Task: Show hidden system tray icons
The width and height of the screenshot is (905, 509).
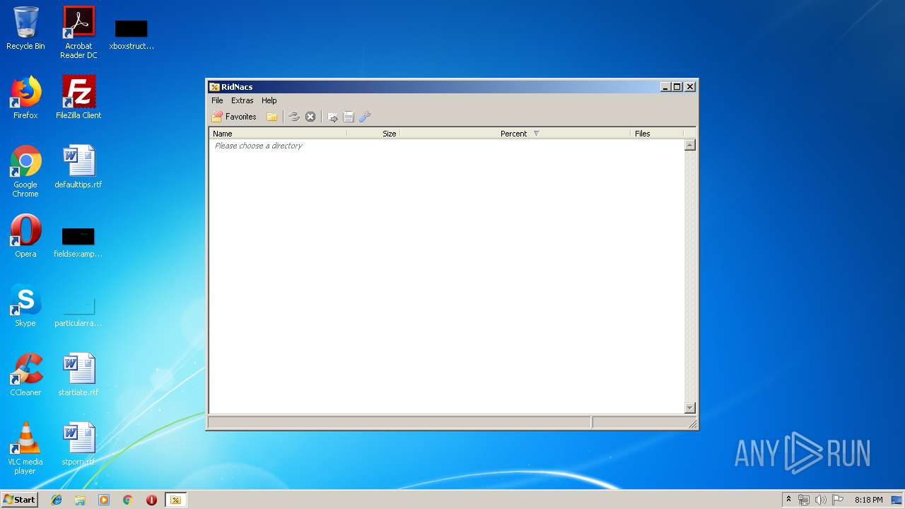Action: point(789,500)
